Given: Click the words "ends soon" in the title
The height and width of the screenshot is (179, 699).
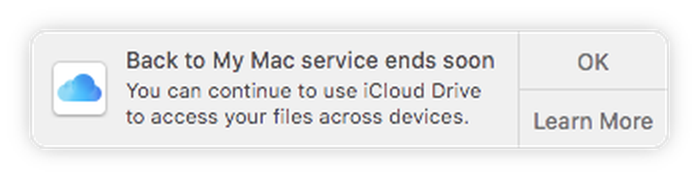Looking at the screenshot, I should click(439, 61).
